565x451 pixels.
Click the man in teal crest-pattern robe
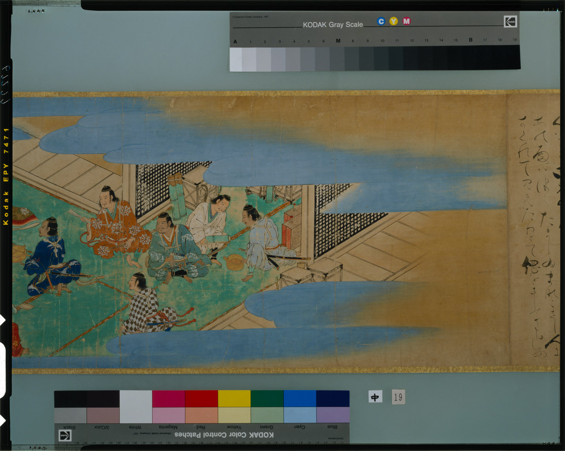(176, 249)
